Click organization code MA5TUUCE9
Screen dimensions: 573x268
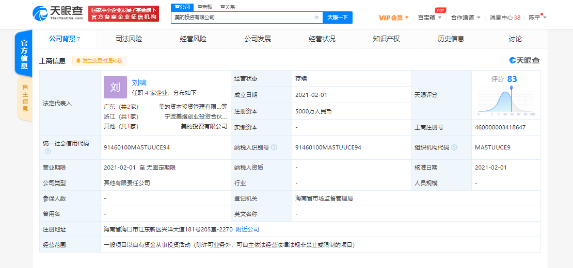click(492, 147)
